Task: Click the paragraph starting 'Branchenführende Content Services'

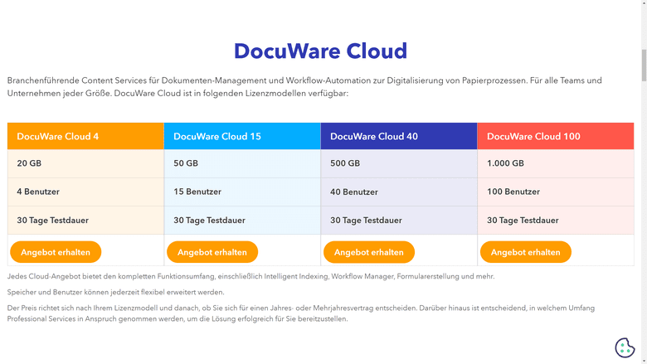Action: (304, 86)
